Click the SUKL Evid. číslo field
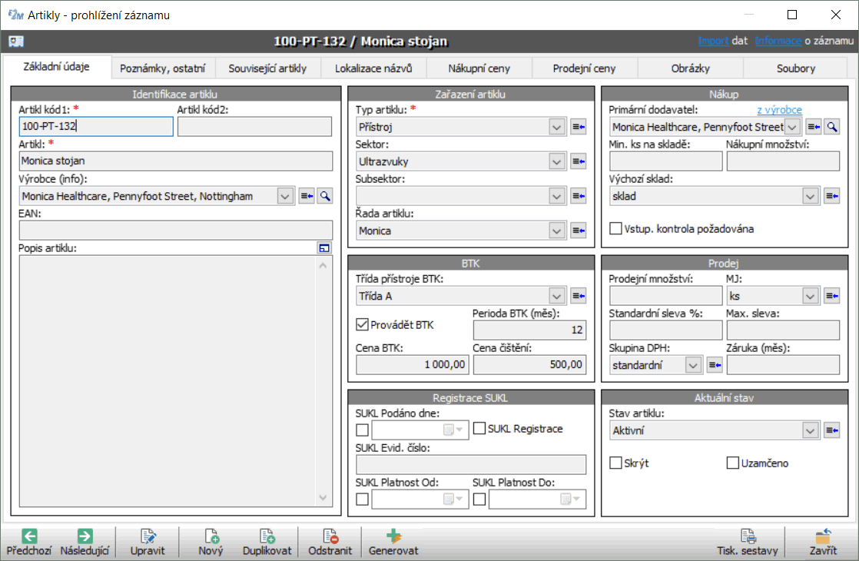 (471, 465)
